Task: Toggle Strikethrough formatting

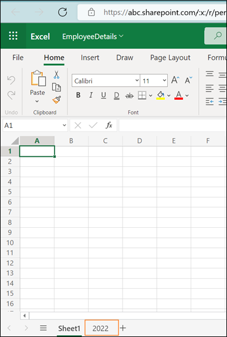Action: (x=129, y=96)
